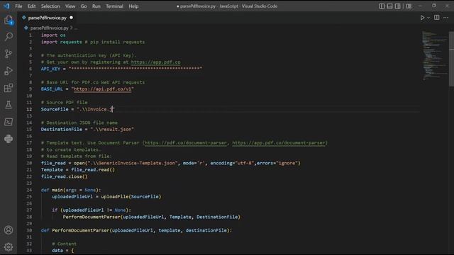Click 'Template = file_read.read()' on line 21
Screen dimensions: 454x255
click(x=77, y=170)
